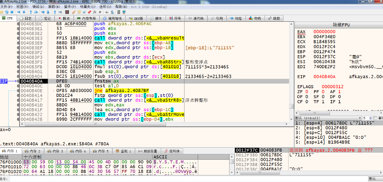383x182 pixels.
Task: Open the command bar 默认 dropdown
Action: [375, 179]
